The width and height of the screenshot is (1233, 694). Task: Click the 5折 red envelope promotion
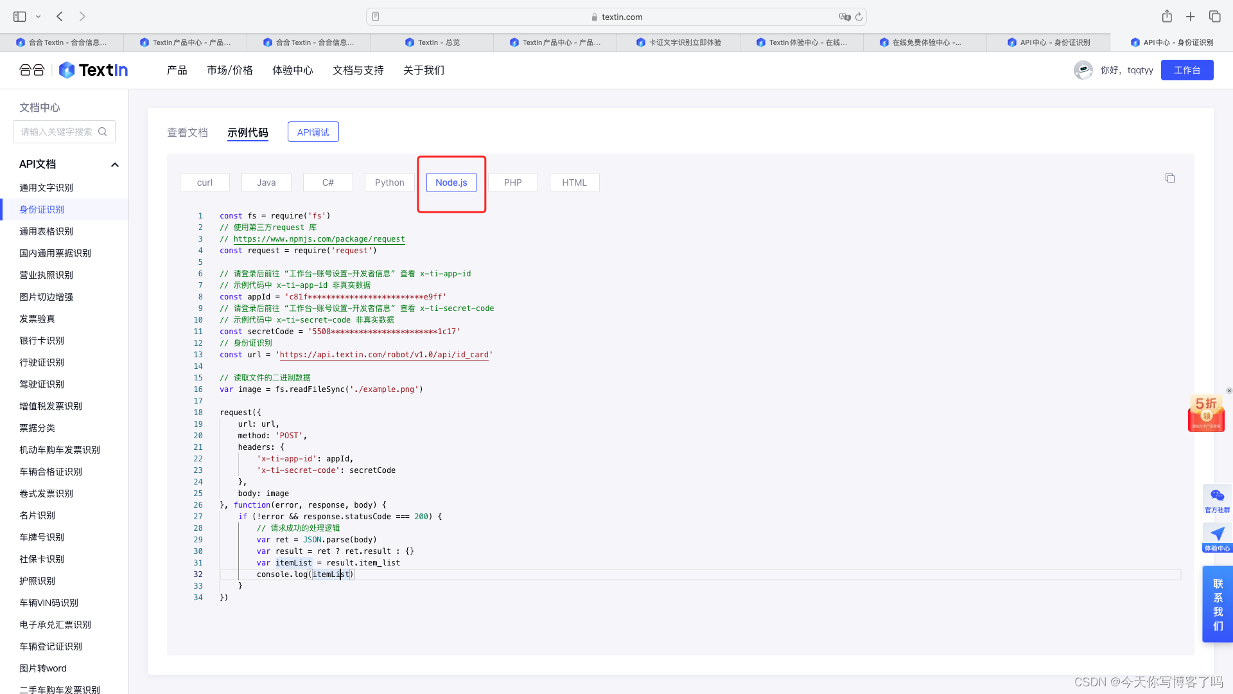[x=1206, y=413]
